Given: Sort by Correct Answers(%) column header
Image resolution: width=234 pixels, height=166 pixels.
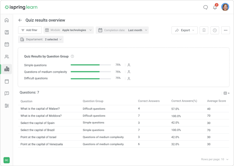Looking at the screenshot, I should pyautogui.click(x=184, y=101).
